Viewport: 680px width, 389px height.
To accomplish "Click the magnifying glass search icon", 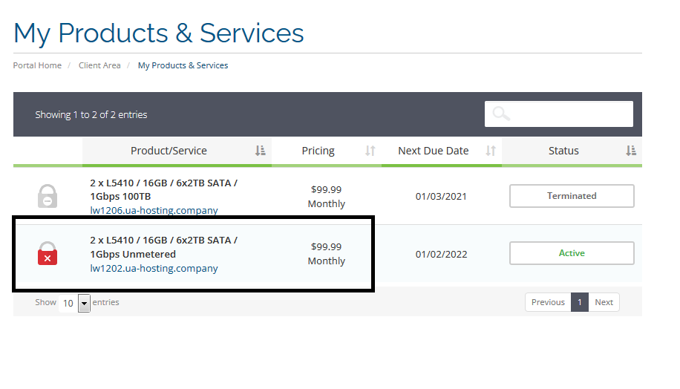I will click(x=502, y=114).
